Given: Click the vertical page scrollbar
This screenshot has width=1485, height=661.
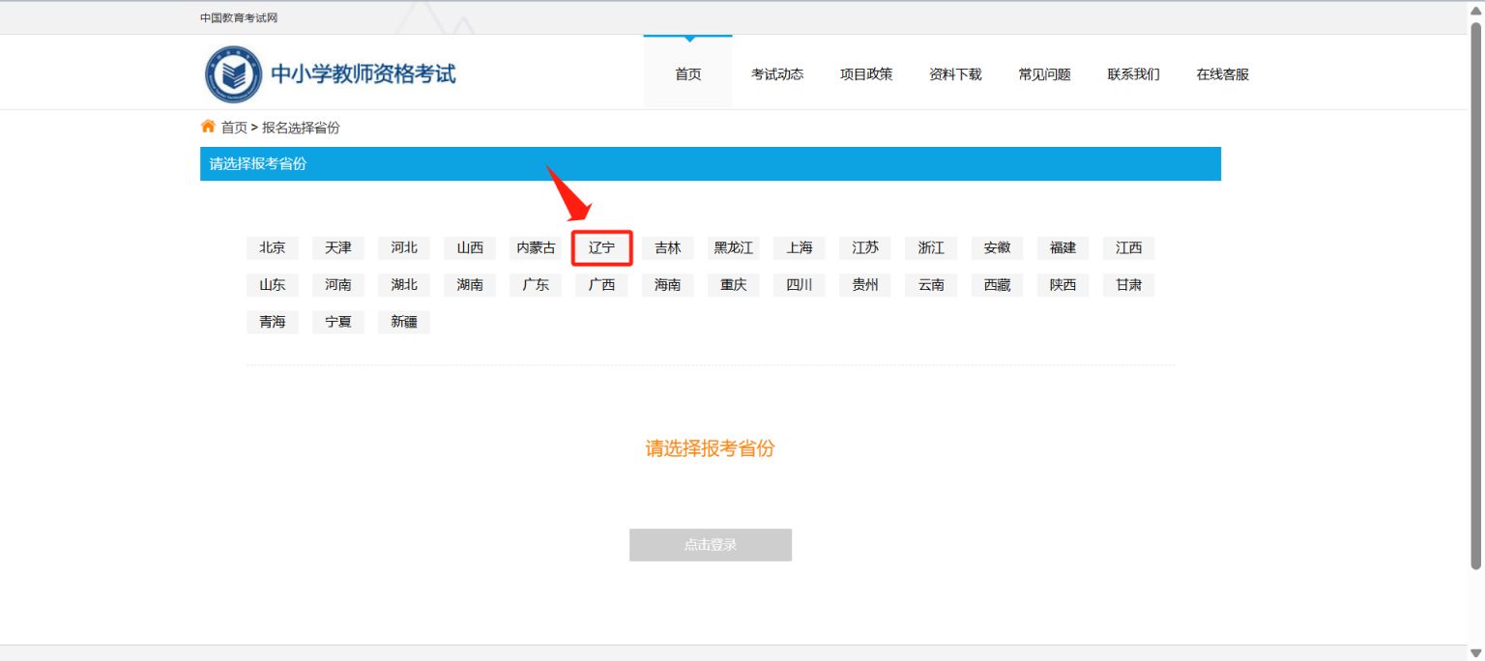Looking at the screenshot, I should (1475, 290).
